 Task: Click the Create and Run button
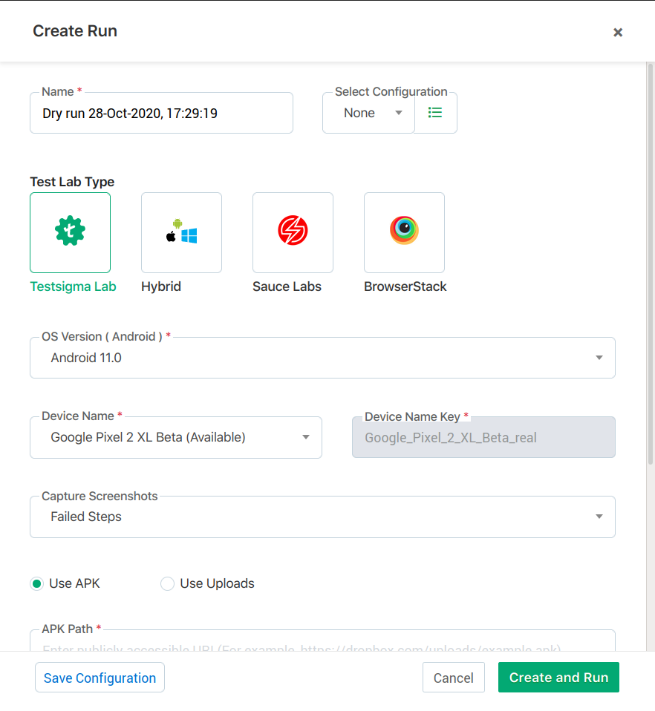[x=558, y=678]
